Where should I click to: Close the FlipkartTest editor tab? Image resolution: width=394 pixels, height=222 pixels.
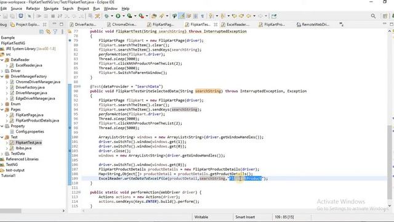tap(215, 25)
